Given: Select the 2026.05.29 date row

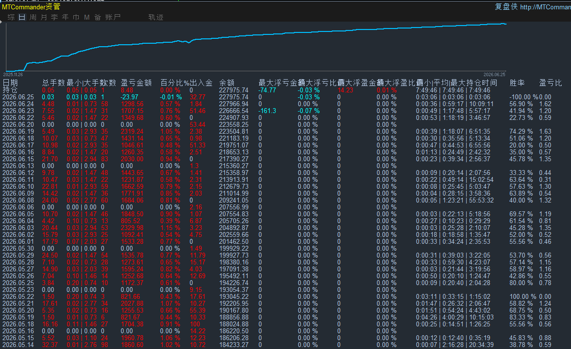Looking at the screenshot, I should point(18,255).
